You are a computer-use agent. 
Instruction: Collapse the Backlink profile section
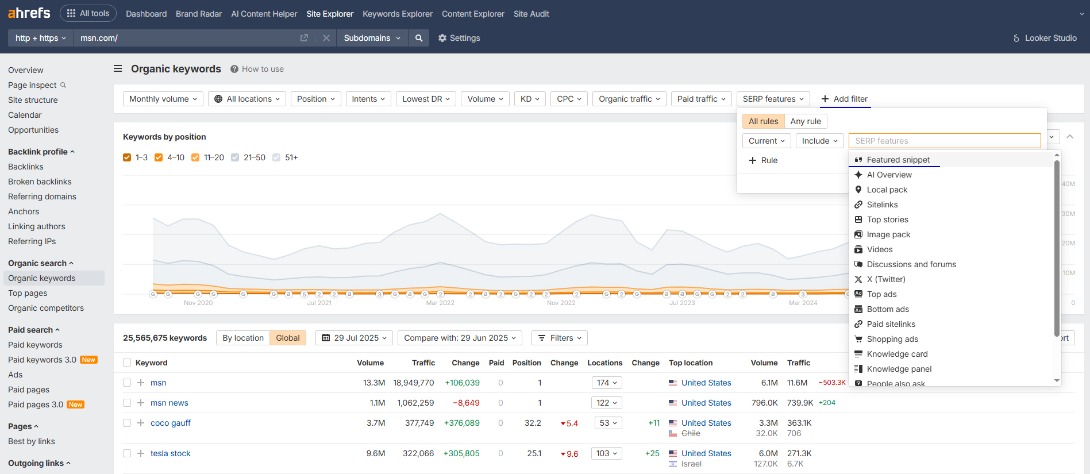click(41, 152)
